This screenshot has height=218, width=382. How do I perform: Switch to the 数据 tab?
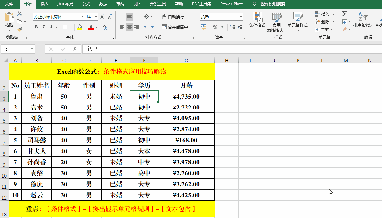pyautogui.click(x=103, y=4)
